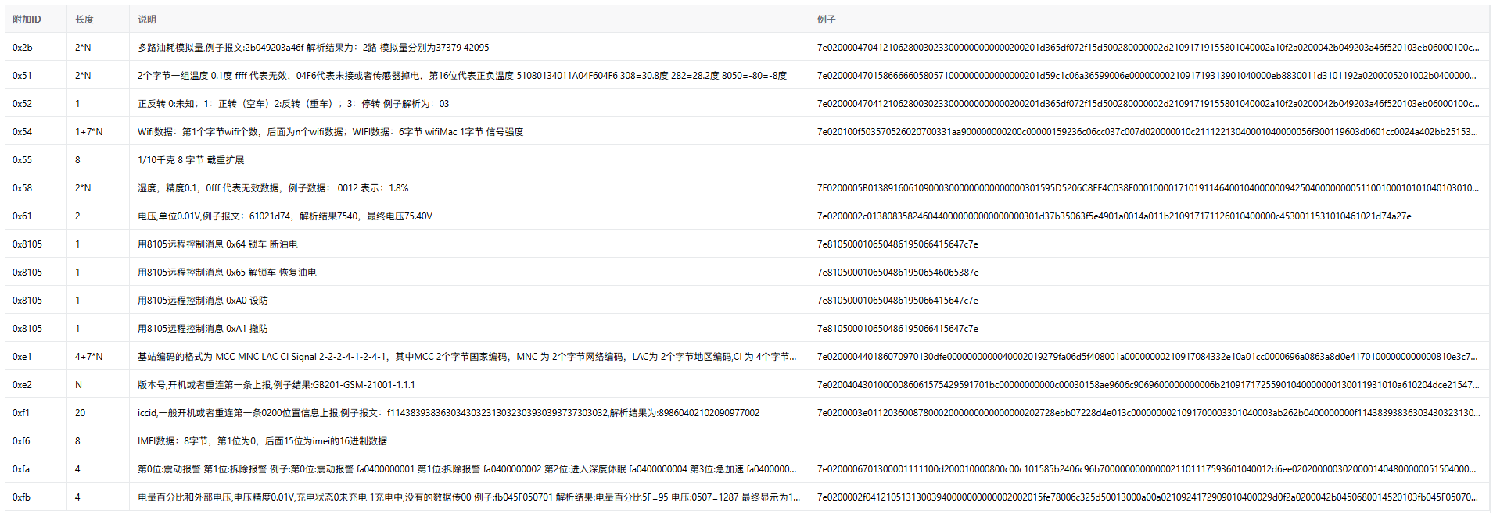Select the "4+7*N" length cell
Screen dimensions: 1493x513
pos(88,357)
